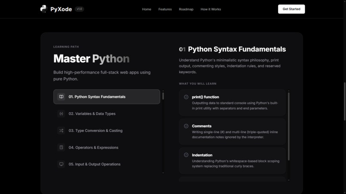
Task: Click the calculator icon for lesson 04
Action: (x=61, y=148)
